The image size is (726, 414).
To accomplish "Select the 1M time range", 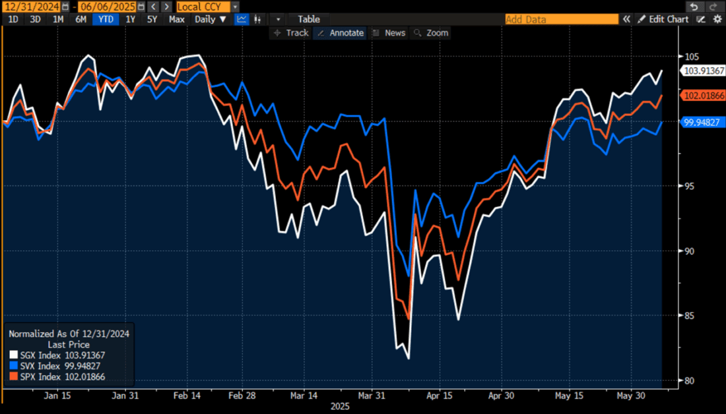I will 58,19.
